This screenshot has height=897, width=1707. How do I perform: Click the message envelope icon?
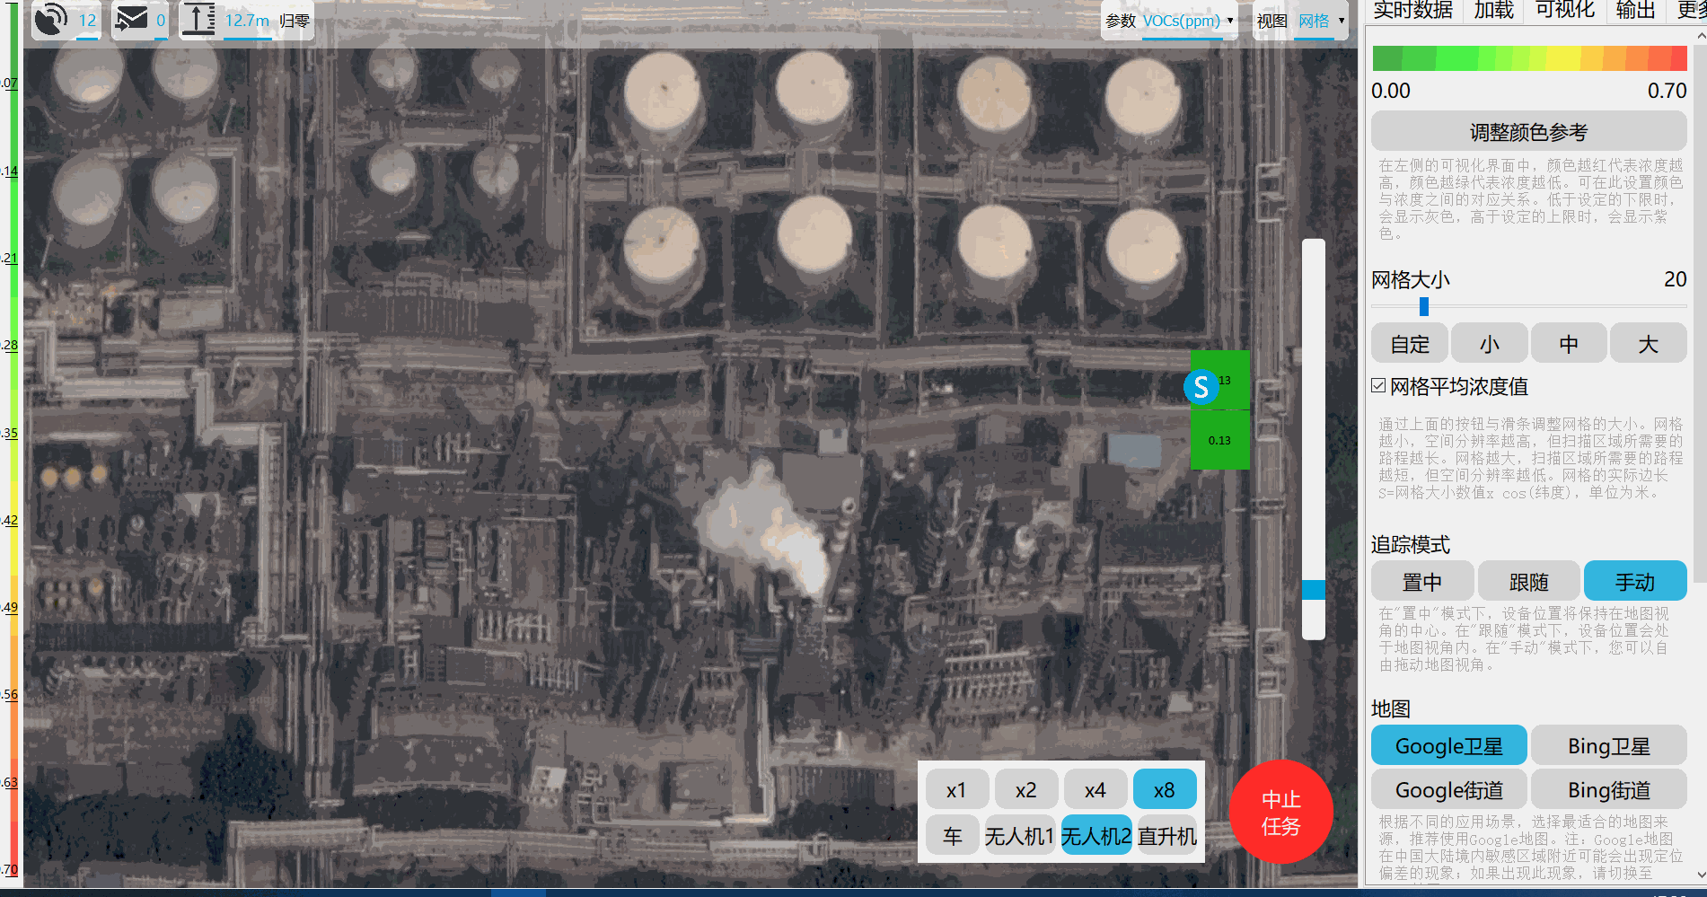[x=132, y=19]
